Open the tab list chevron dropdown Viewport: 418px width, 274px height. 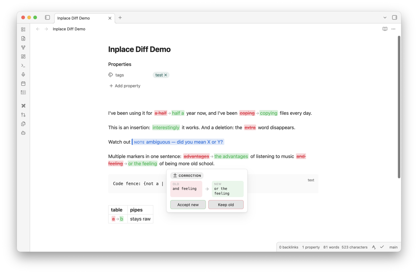point(385,18)
